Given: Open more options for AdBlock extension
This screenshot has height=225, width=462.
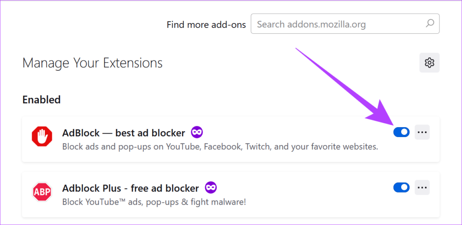Looking at the screenshot, I should tap(422, 132).
